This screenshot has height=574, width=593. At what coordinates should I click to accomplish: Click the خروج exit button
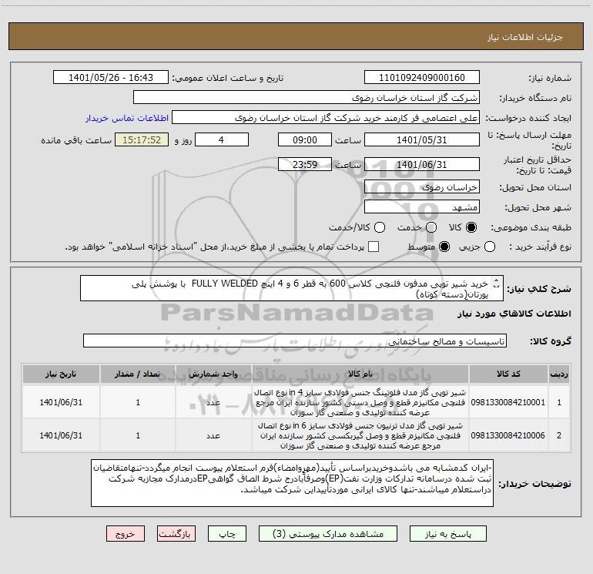tap(126, 534)
